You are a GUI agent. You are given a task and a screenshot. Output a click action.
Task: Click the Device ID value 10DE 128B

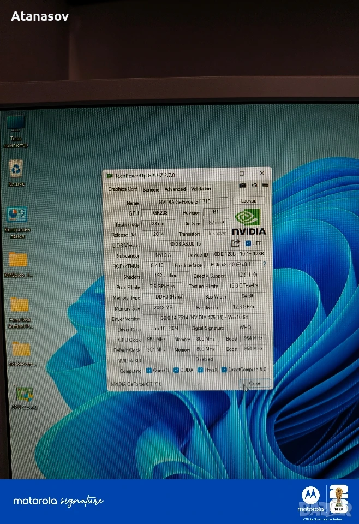[238, 254]
